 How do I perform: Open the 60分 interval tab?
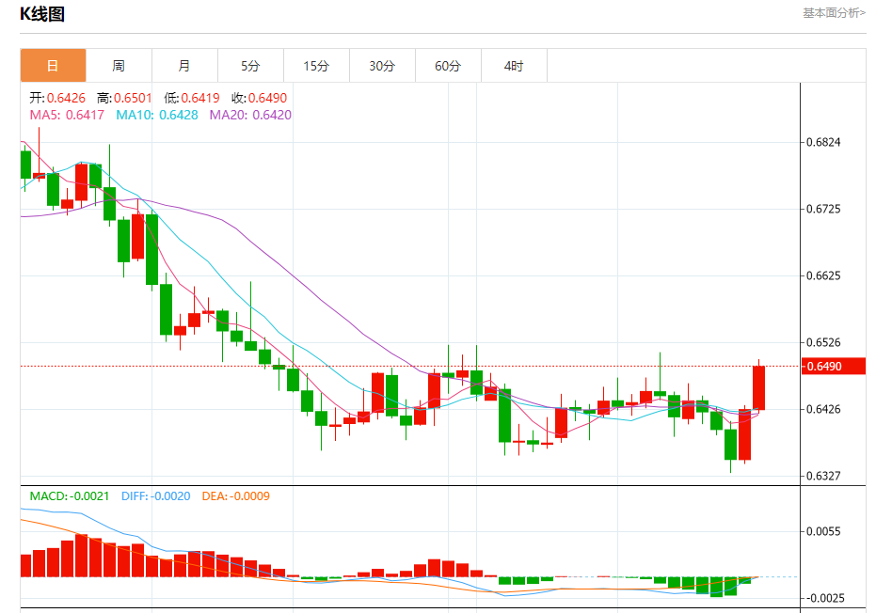[448, 66]
